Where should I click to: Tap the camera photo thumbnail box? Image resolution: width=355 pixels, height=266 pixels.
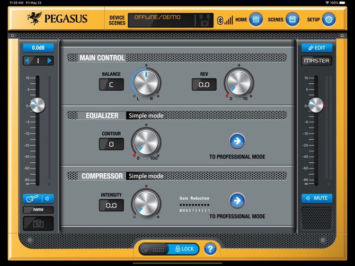[x=38, y=223]
